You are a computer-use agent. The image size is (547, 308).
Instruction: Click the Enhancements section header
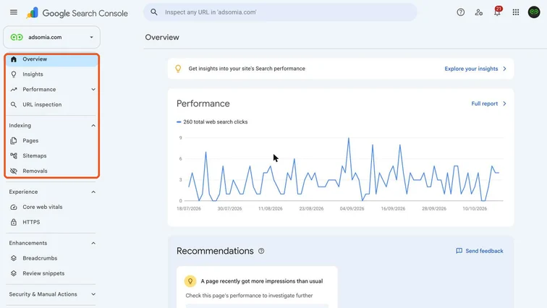(51, 243)
